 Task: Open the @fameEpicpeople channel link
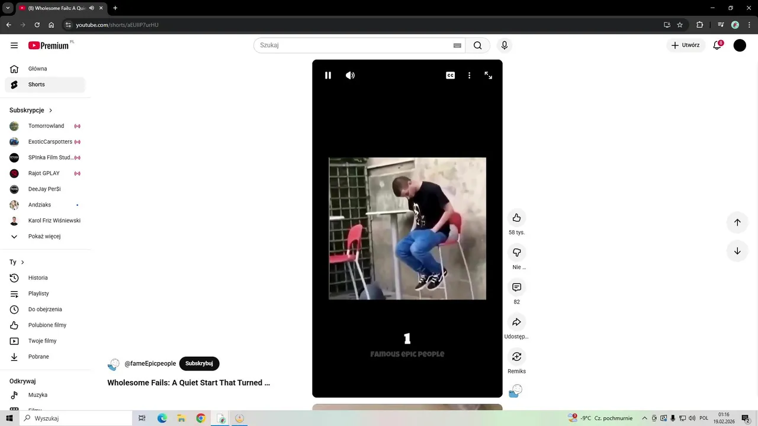point(150,363)
